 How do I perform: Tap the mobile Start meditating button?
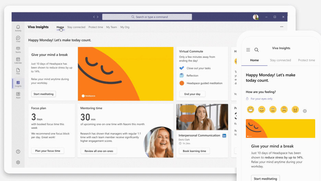pos(265,178)
